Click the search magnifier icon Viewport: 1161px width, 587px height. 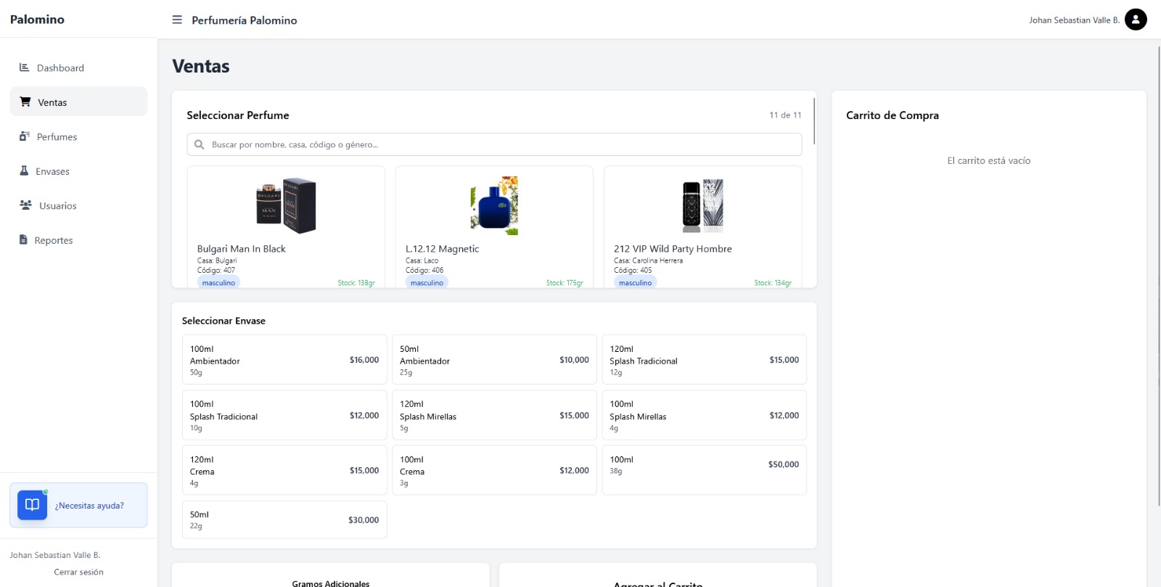[x=200, y=144]
